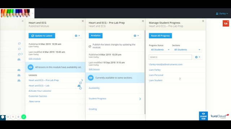This screenshot has width=231, height=129.
Task: Click the colored pencils course thumbnail
Action: [x=15, y=13]
